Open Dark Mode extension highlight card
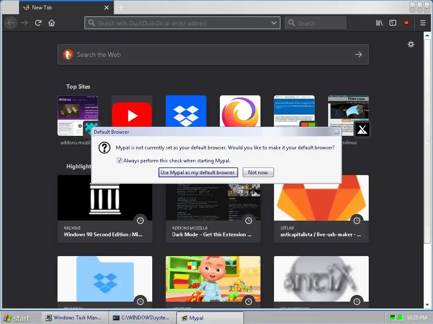Viewport: 433px width, 324px height. pyautogui.click(x=213, y=213)
